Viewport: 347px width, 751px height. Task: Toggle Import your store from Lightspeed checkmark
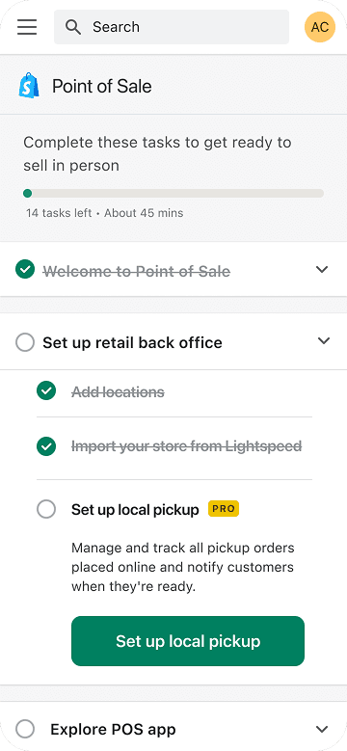point(46,447)
